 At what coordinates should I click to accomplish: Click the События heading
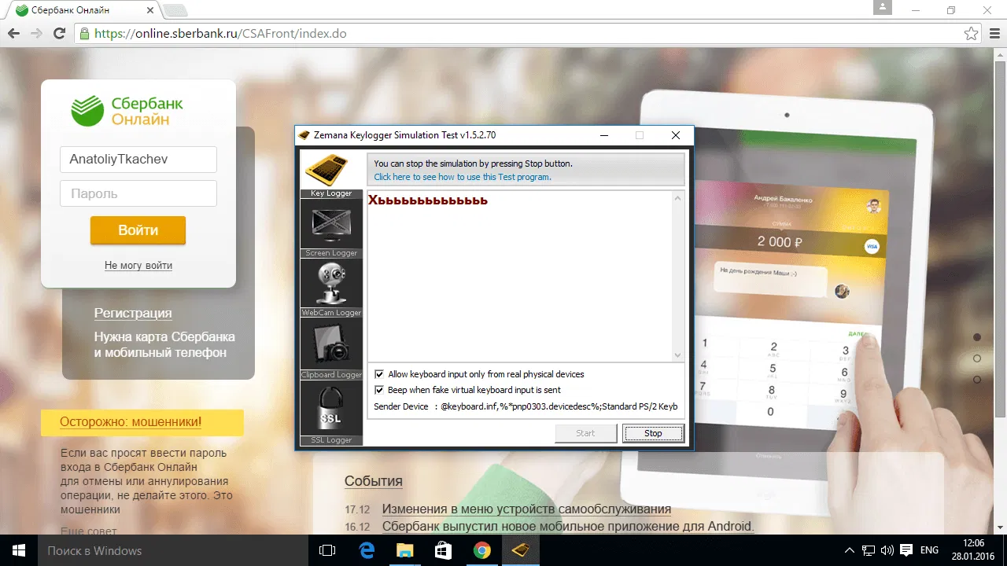[x=374, y=480]
